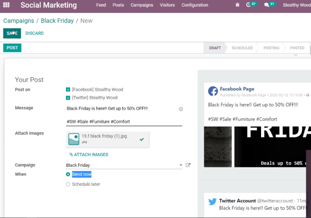Viewport: 311px width, 218px height.
Task: Go to Black Friday breadcrumb
Action: [57, 21]
